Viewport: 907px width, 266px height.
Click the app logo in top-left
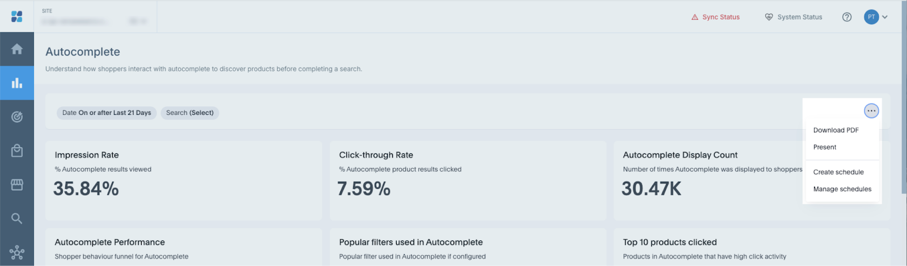(17, 16)
